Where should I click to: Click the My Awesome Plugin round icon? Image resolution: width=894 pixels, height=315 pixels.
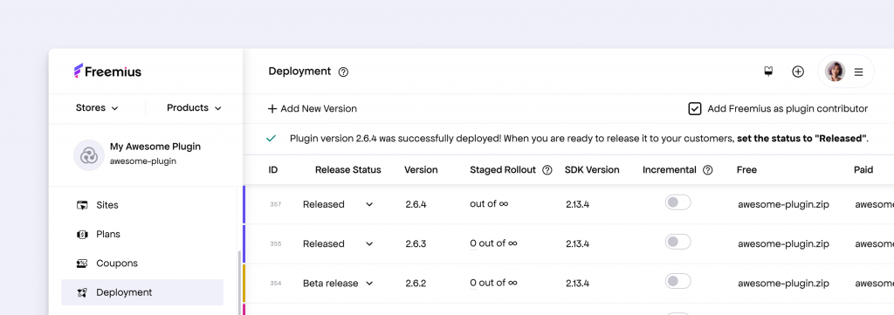(89, 155)
